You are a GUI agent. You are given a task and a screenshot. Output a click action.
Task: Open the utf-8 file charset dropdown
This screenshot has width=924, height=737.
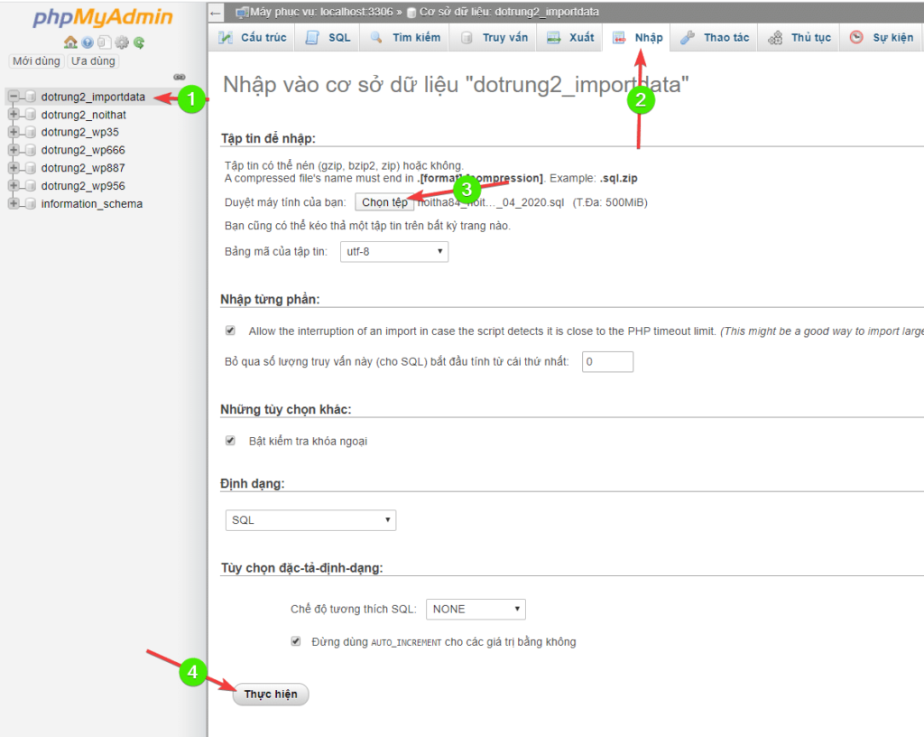coord(394,251)
